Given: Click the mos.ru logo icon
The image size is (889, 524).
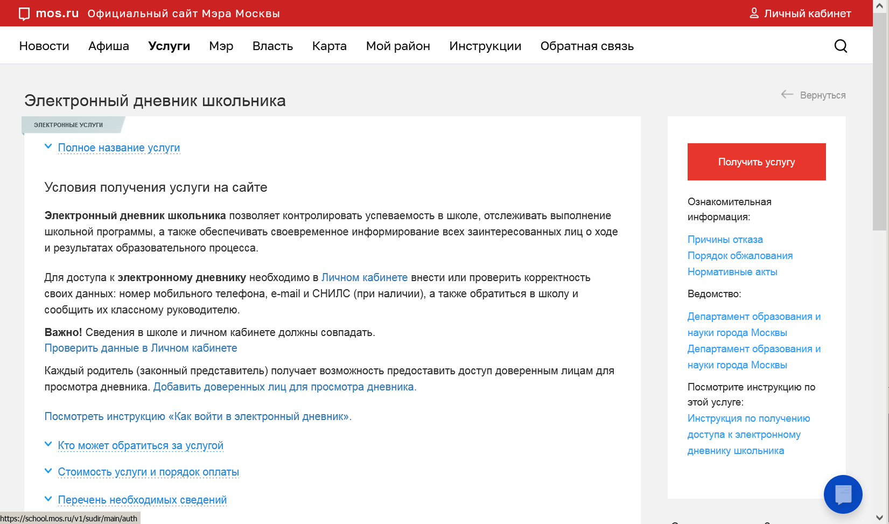Looking at the screenshot, I should pyautogui.click(x=24, y=13).
